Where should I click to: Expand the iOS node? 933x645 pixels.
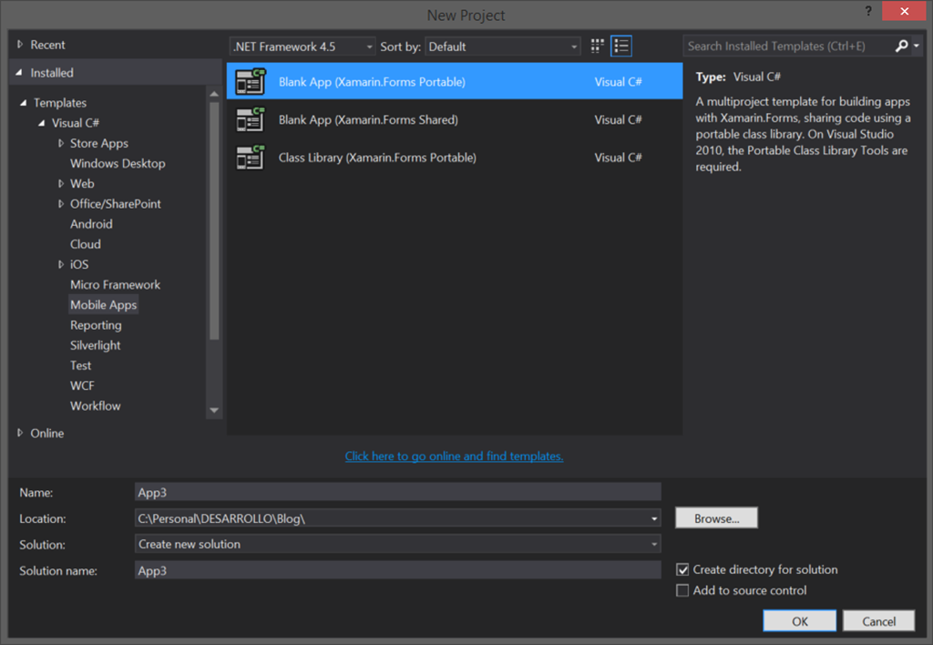[x=61, y=264]
